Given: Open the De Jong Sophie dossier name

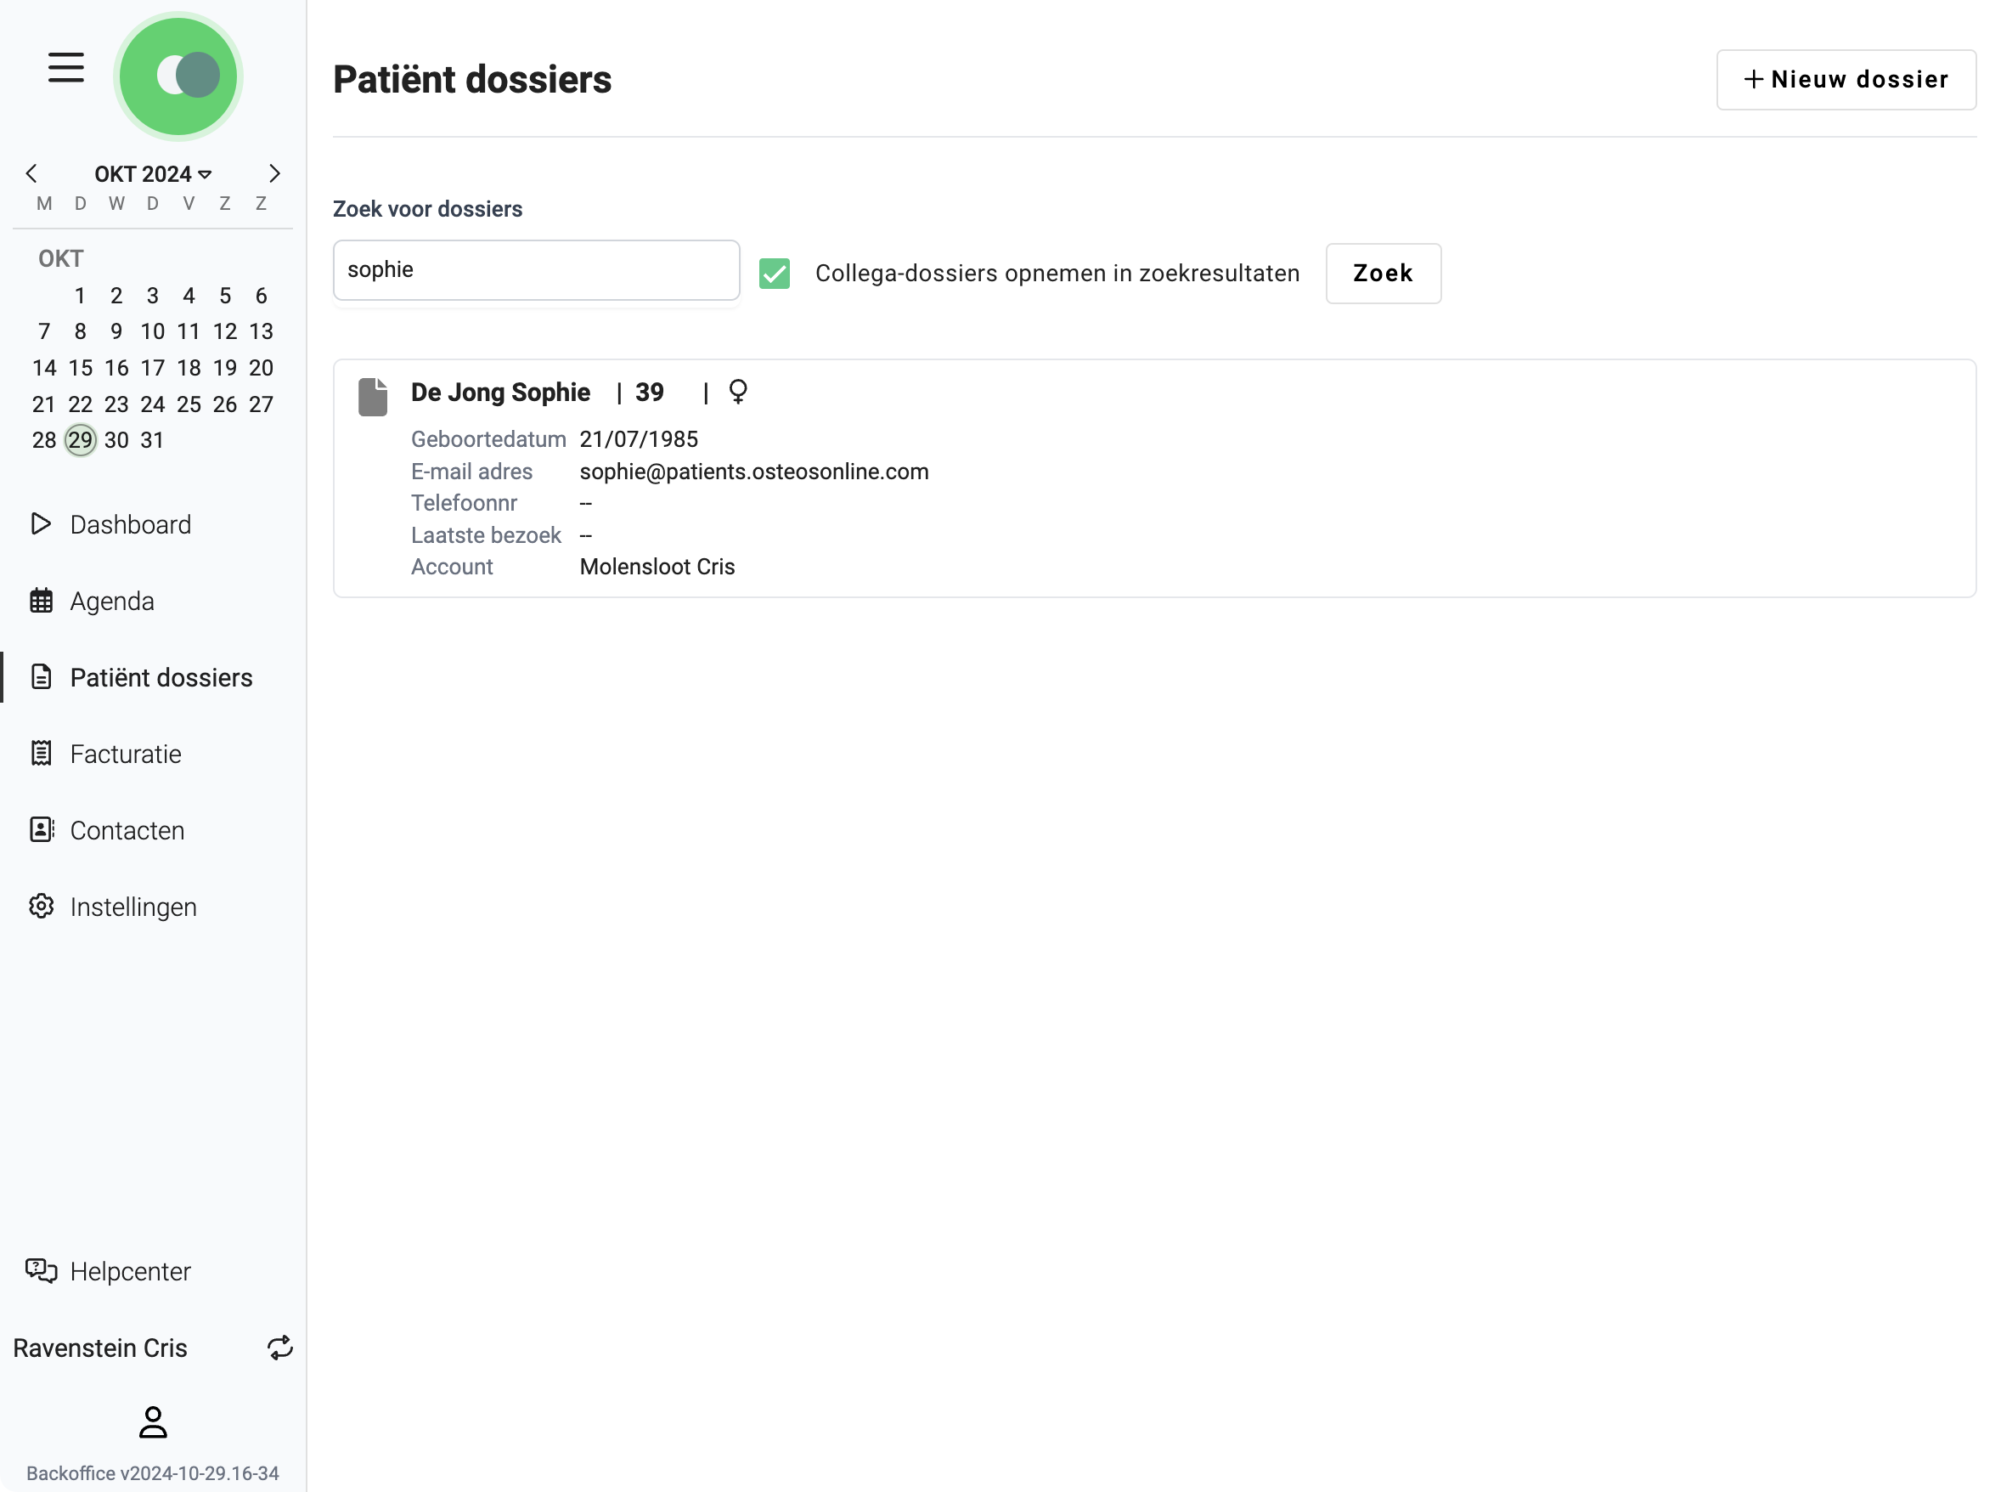Looking at the screenshot, I should [500, 392].
